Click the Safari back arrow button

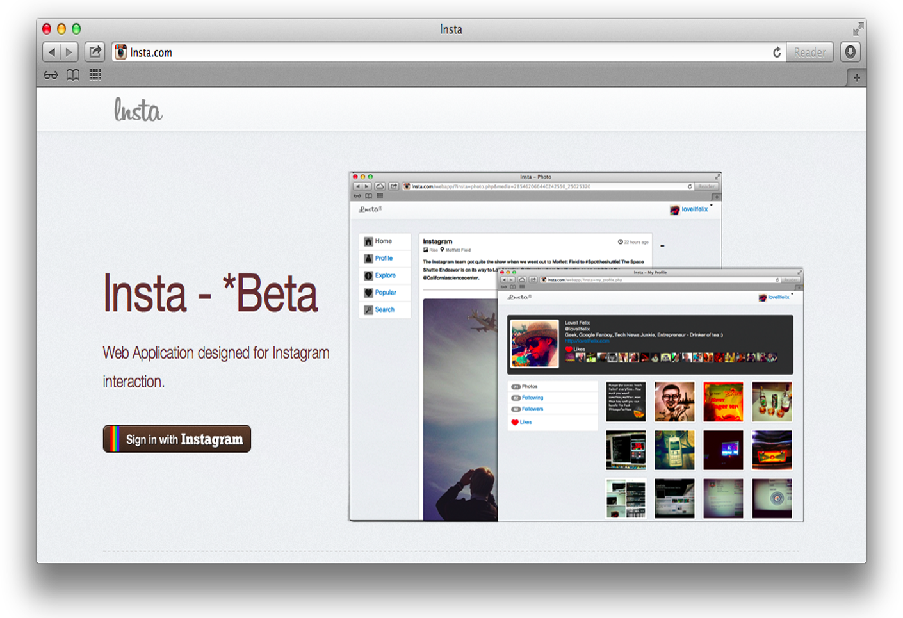(51, 52)
